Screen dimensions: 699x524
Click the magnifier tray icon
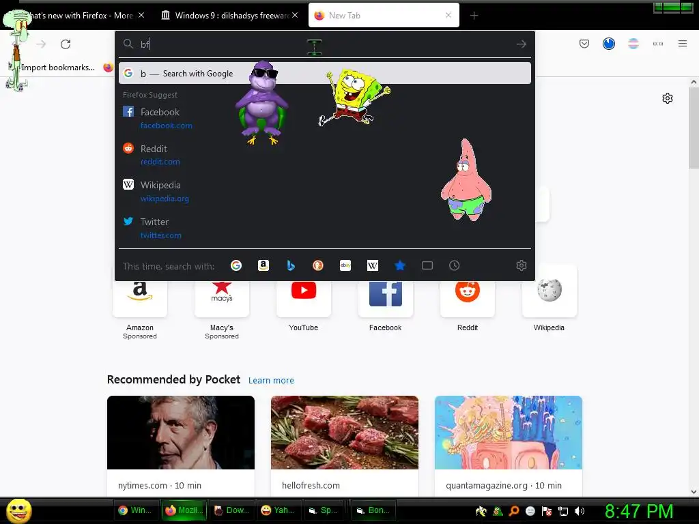click(514, 511)
